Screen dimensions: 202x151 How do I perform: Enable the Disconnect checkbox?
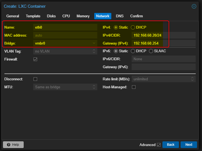pyautogui.click(x=35, y=79)
